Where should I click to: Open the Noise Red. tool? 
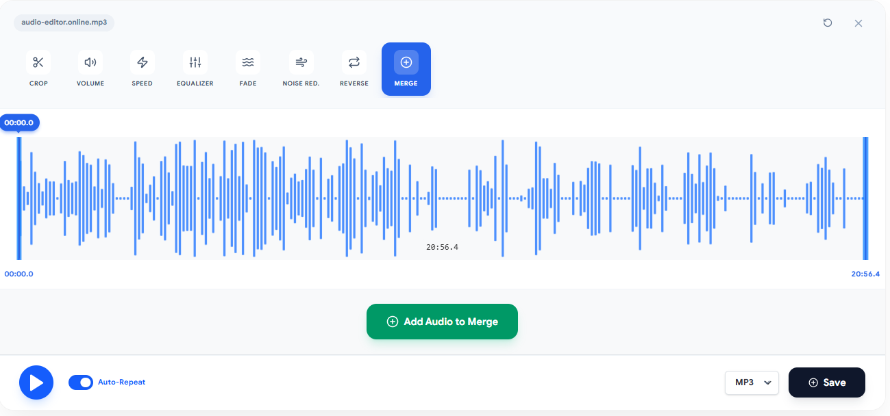click(x=301, y=69)
